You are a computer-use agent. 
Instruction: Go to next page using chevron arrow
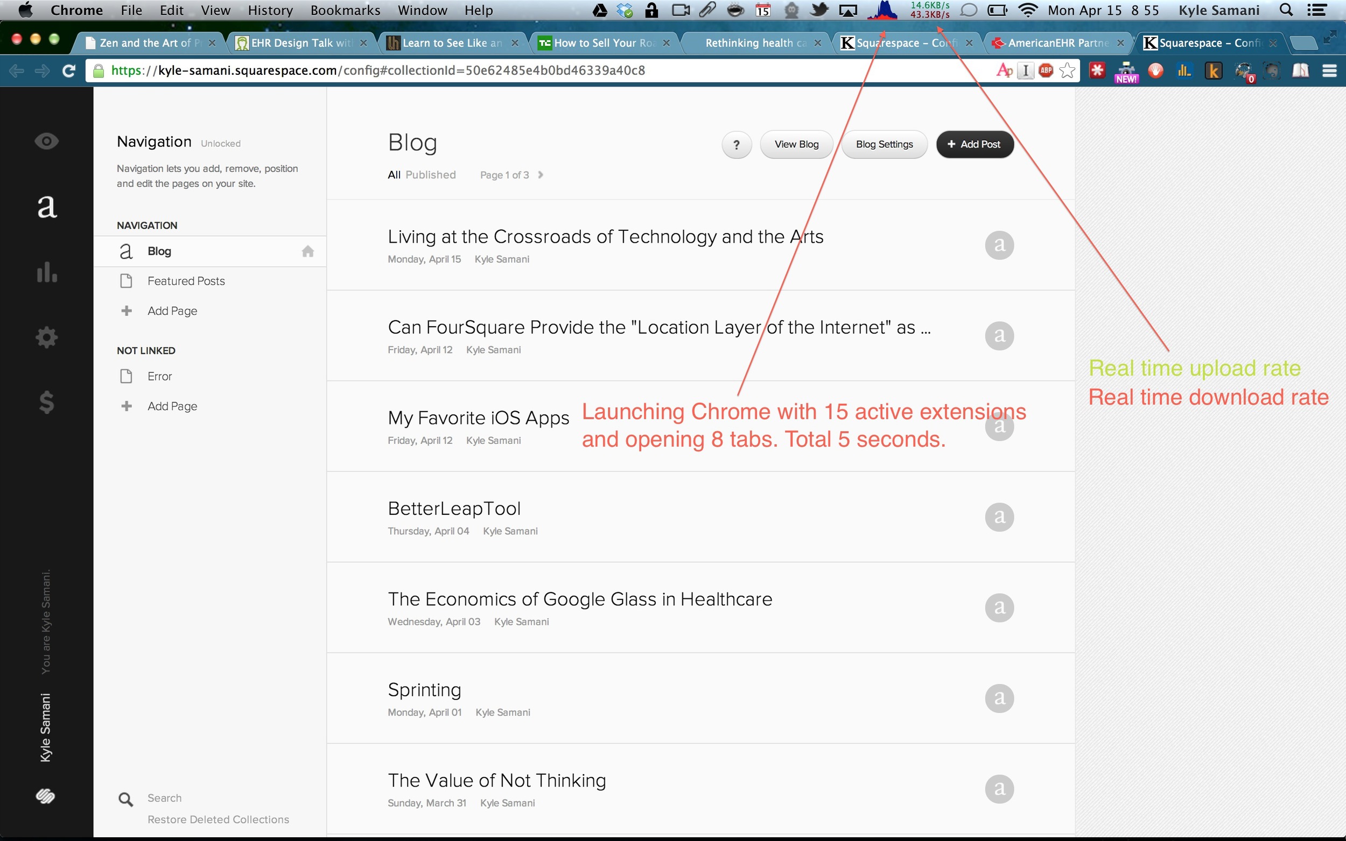541,175
